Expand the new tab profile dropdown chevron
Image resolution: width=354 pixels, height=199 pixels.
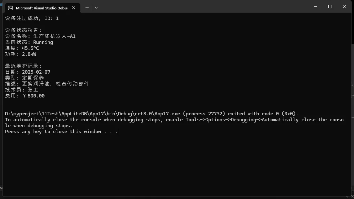click(96, 8)
